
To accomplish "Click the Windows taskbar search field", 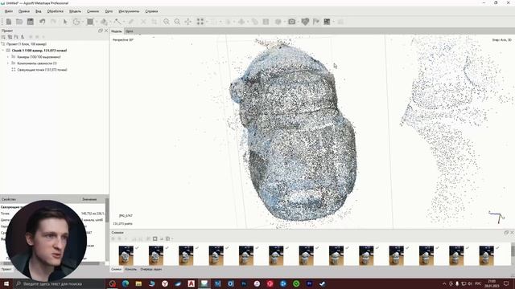I will pos(59,283).
